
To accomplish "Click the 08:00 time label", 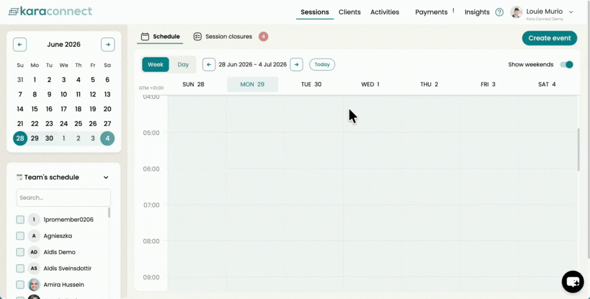I will tap(151, 241).
